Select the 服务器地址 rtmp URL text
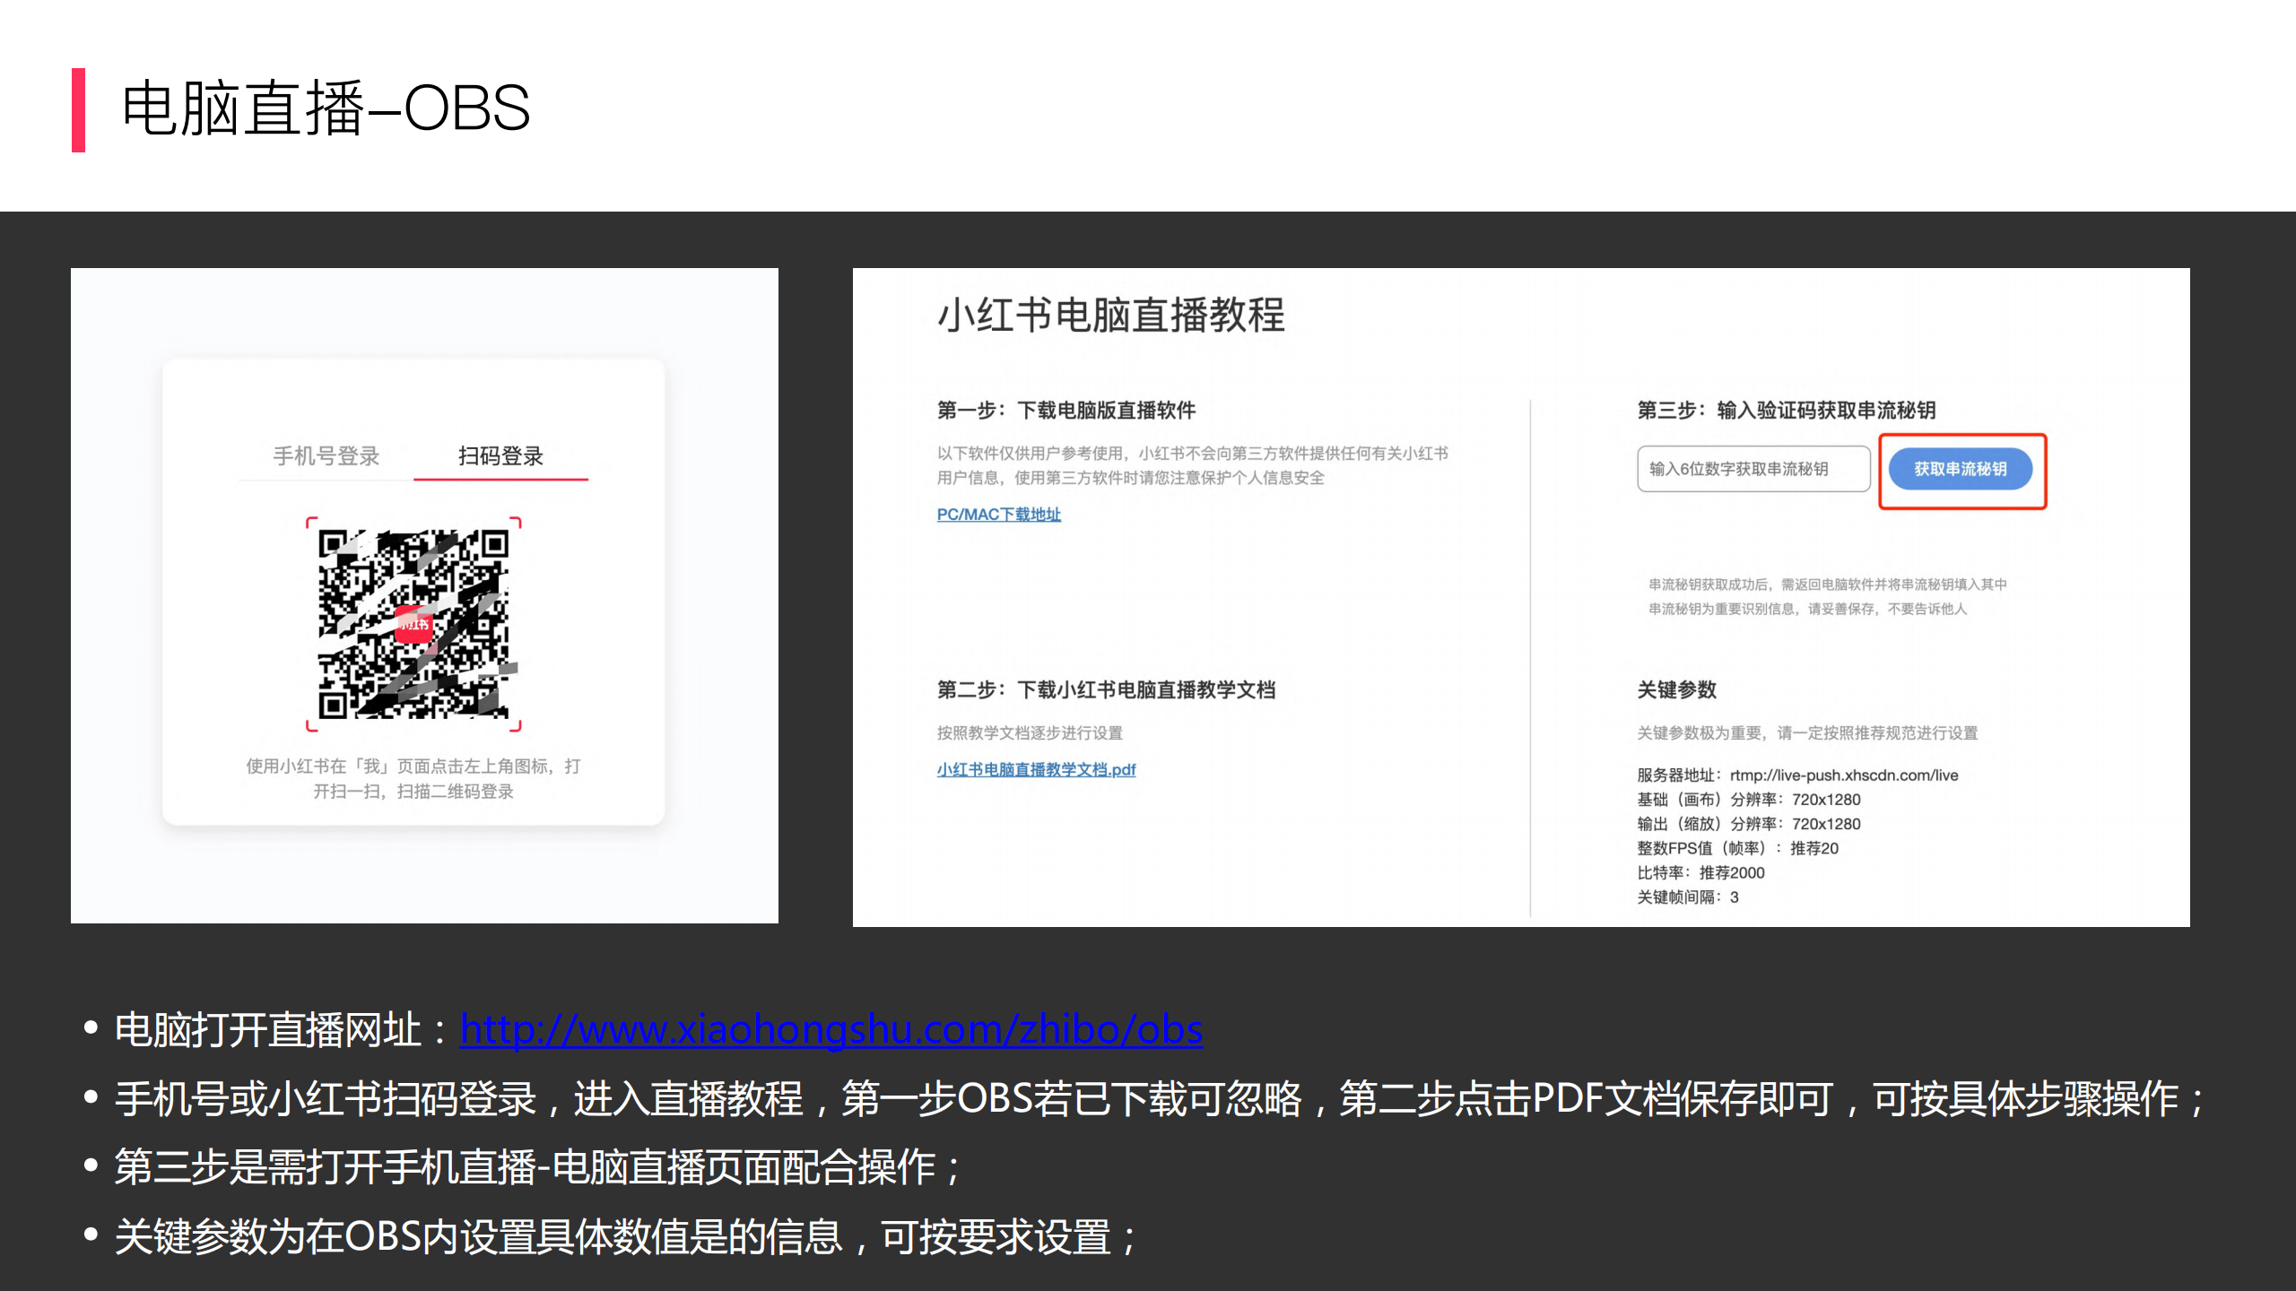This screenshot has width=2296, height=1291. tap(1796, 775)
